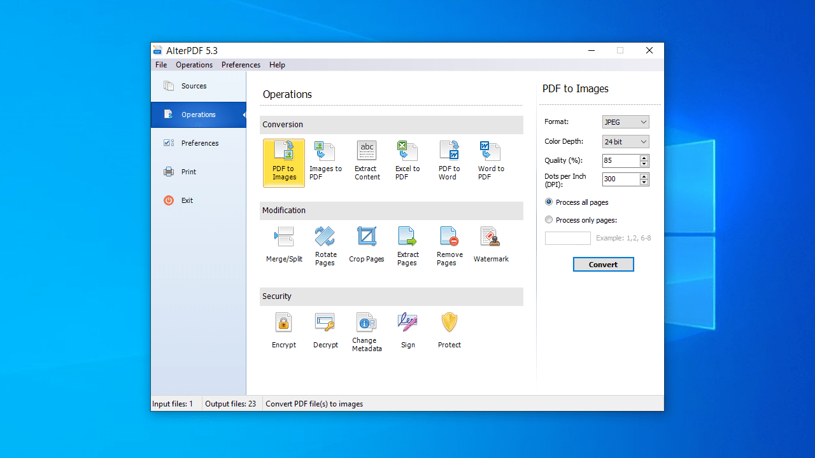Screen dimensions: 815x458
Task: Select the Process all pages radio button
Action: (x=549, y=202)
